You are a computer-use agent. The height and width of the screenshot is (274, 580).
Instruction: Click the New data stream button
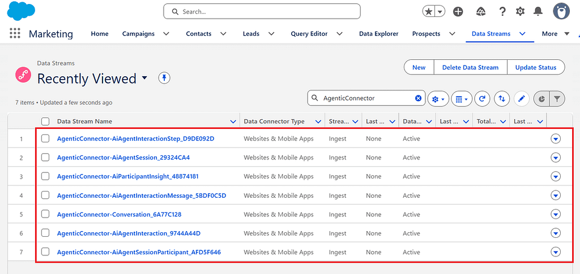coord(419,67)
